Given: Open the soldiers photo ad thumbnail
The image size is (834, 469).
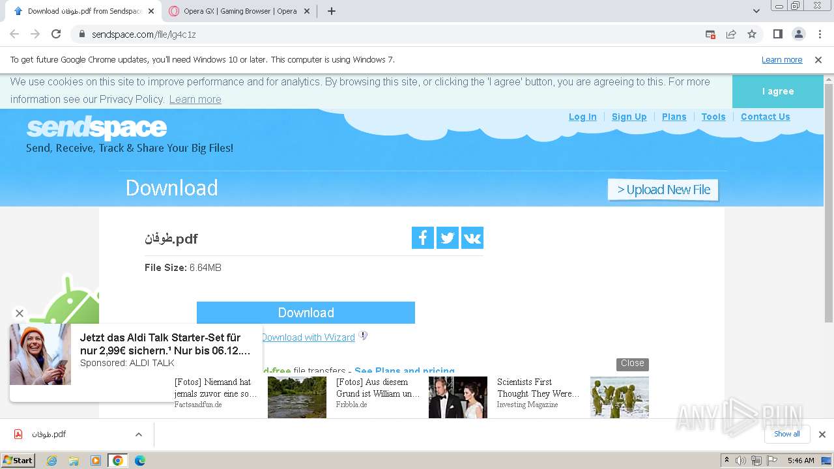Looking at the screenshot, I should pos(620,397).
